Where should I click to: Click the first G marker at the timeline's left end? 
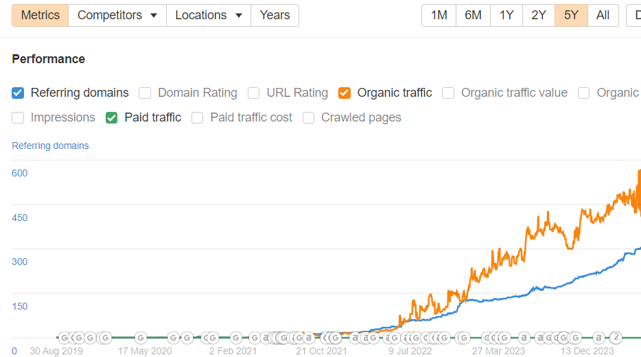[65, 337]
